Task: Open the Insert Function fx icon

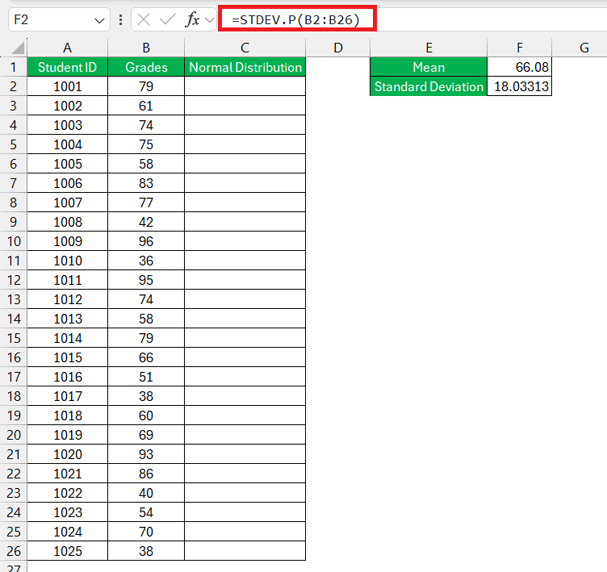Action: click(192, 19)
